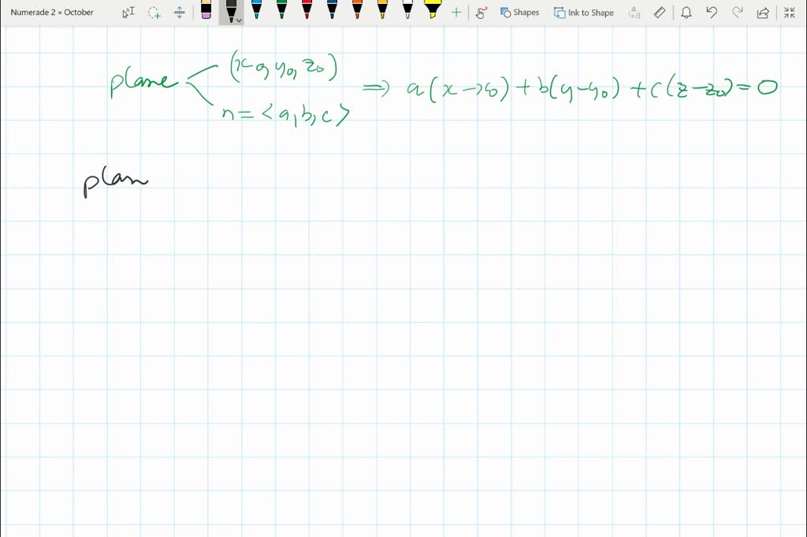Open the Numerade 2 October board menu
Image resolution: width=807 pixels, height=537 pixels.
tap(51, 12)
